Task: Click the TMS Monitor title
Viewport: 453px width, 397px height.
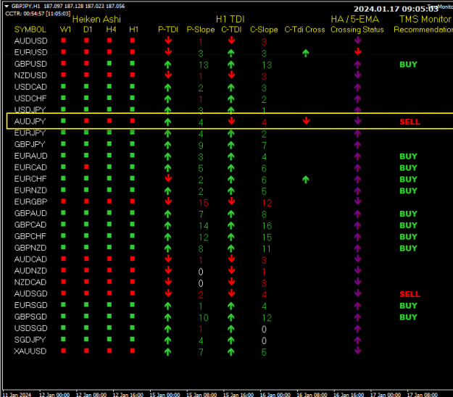Action: tap(425, 20)
